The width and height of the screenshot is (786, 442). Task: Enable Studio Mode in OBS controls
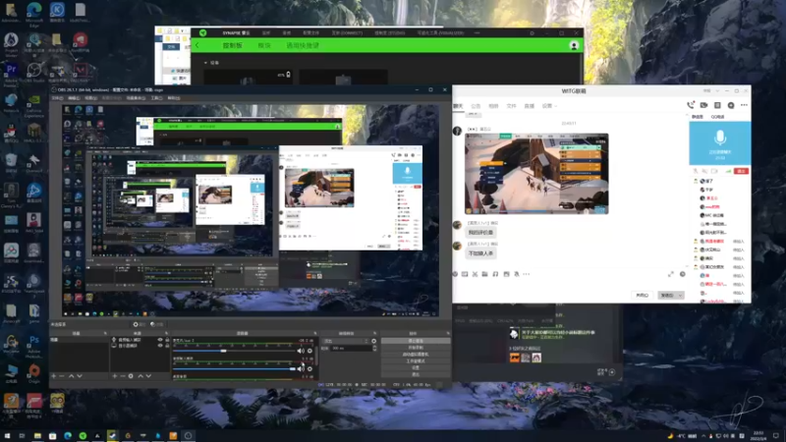[x=416, y=360]
